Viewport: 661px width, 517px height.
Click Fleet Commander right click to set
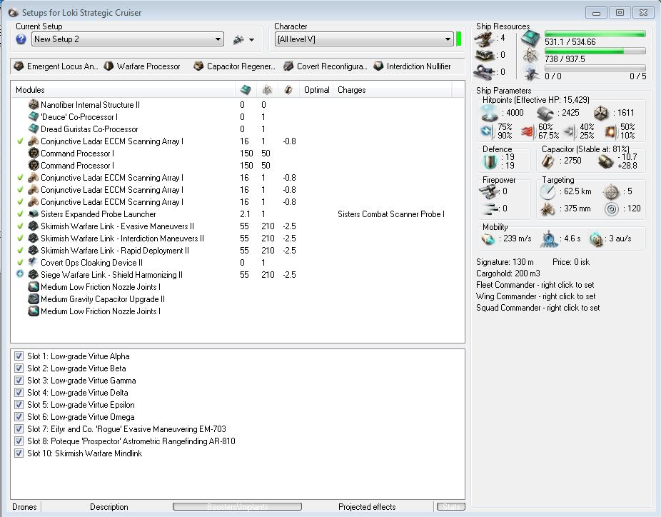535,285
